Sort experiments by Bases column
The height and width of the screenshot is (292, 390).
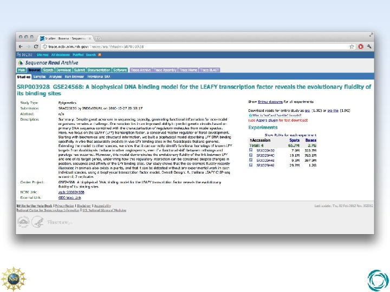311,140
